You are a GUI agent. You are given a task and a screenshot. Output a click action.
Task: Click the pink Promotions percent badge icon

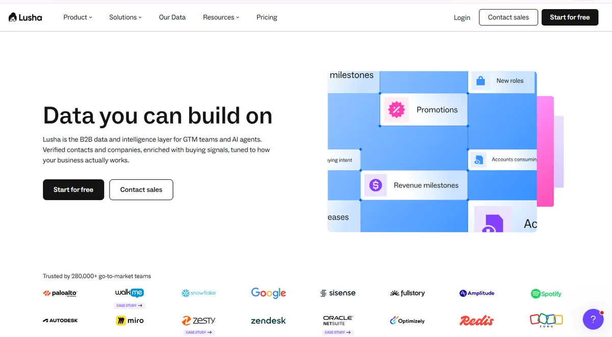(396, 109)
